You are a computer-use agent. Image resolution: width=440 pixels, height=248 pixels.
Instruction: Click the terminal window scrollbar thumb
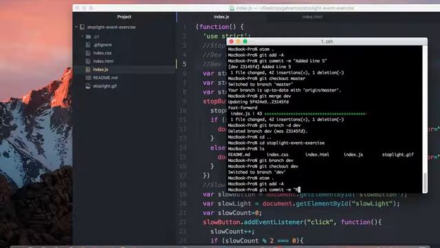point(425,183)
